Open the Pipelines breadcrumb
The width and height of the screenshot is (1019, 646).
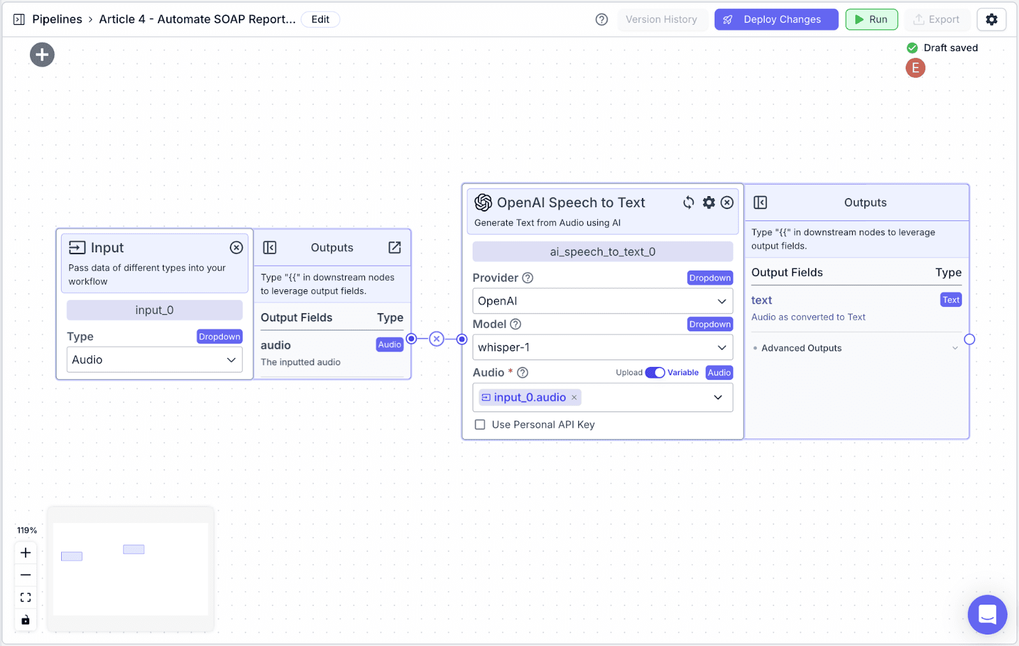[x=57, y=19]
